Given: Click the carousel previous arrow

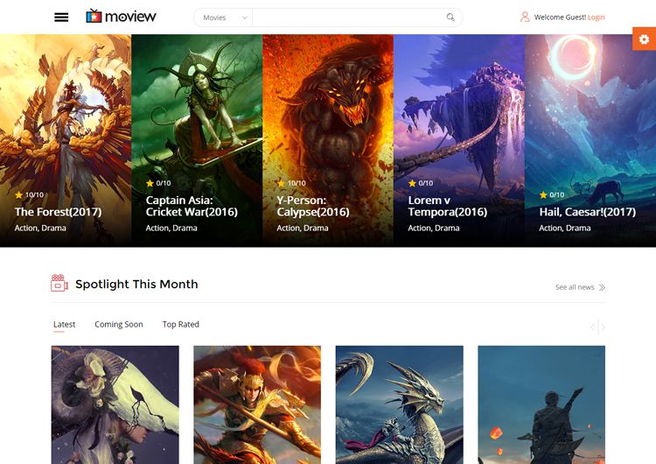Looking at the screenshot, I should click(592, 327).
